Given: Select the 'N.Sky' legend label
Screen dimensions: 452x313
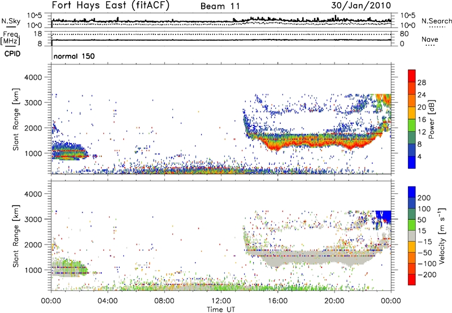Looking at the screenshot, I should tap(11, 21).
